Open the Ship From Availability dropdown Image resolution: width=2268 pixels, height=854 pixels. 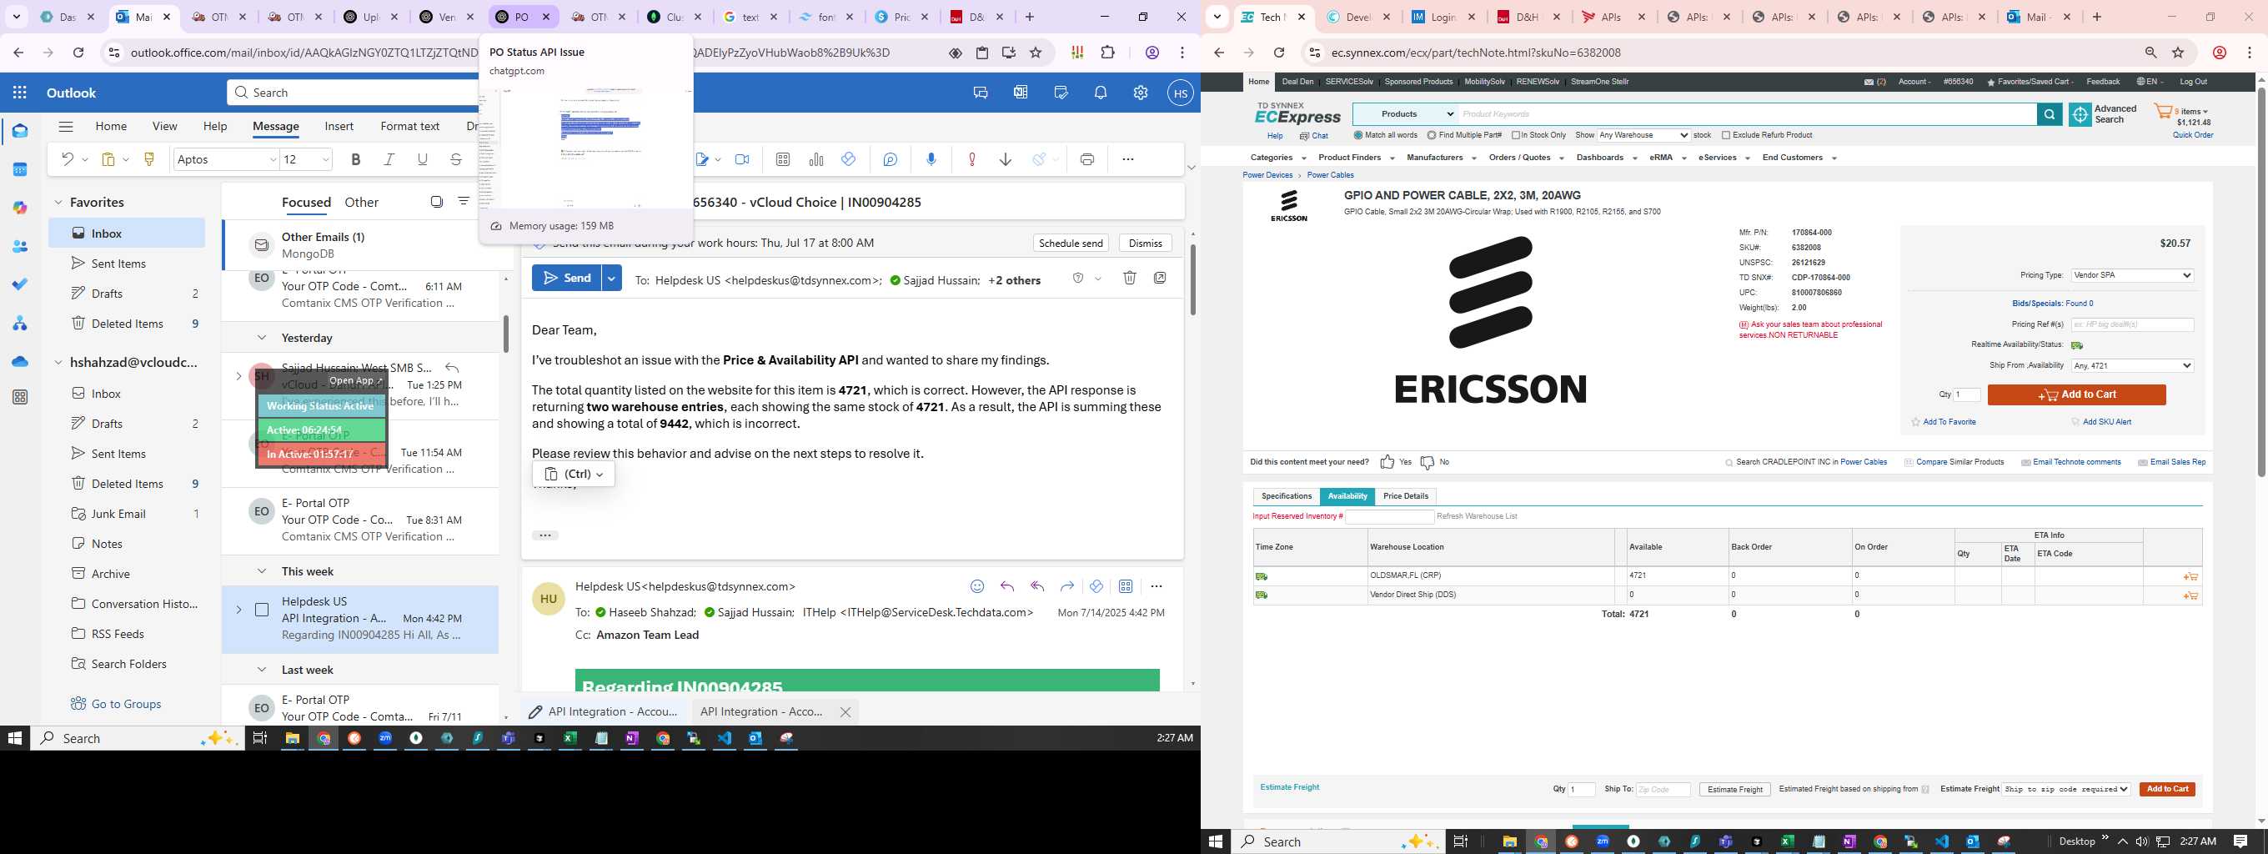[2131, 366]
